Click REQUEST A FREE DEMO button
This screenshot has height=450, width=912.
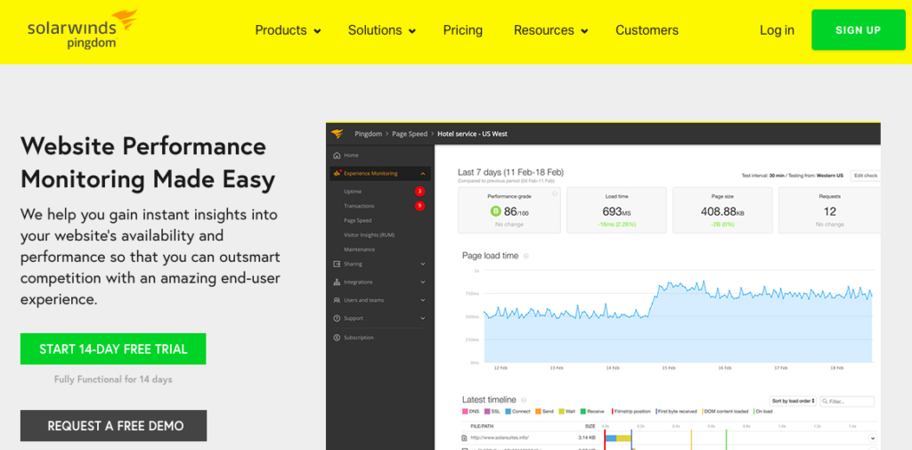point(113,426)
